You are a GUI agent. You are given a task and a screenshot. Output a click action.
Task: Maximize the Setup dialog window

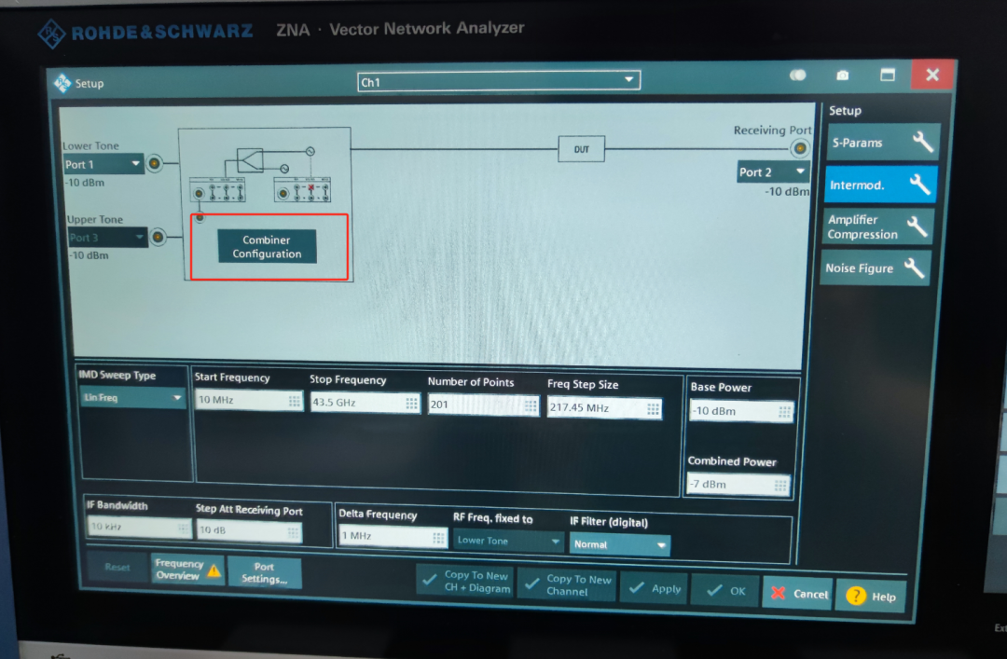coord(888,76)
